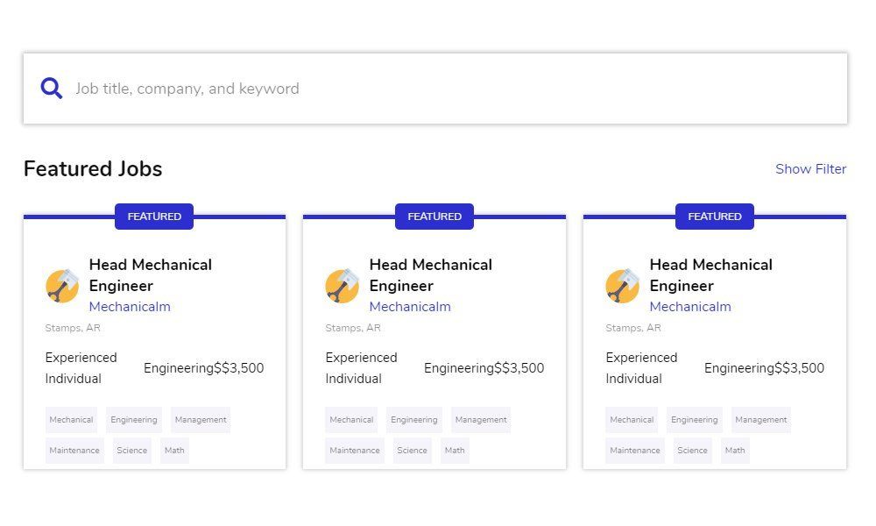Image resolution: width=876 pixels, height=526 pixels.
Task: Click Experienced Individual on the middle card
Action: coord(362,368)
